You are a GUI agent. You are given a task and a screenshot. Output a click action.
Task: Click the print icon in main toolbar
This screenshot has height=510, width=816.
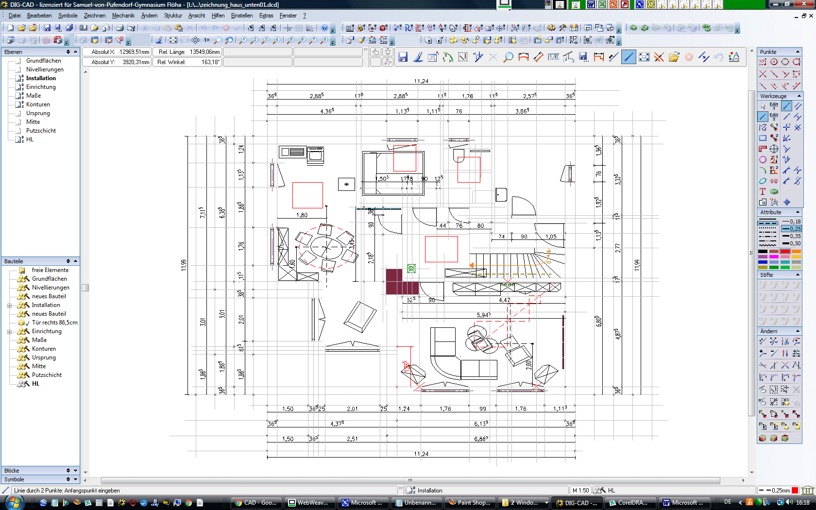tap(120, 28)
